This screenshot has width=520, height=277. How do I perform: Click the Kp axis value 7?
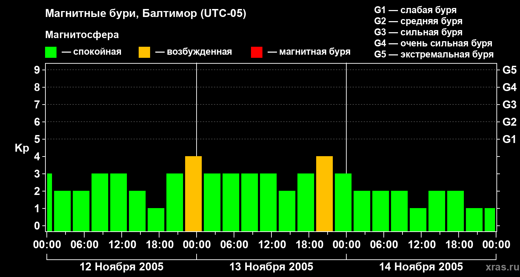coord(38,105)
